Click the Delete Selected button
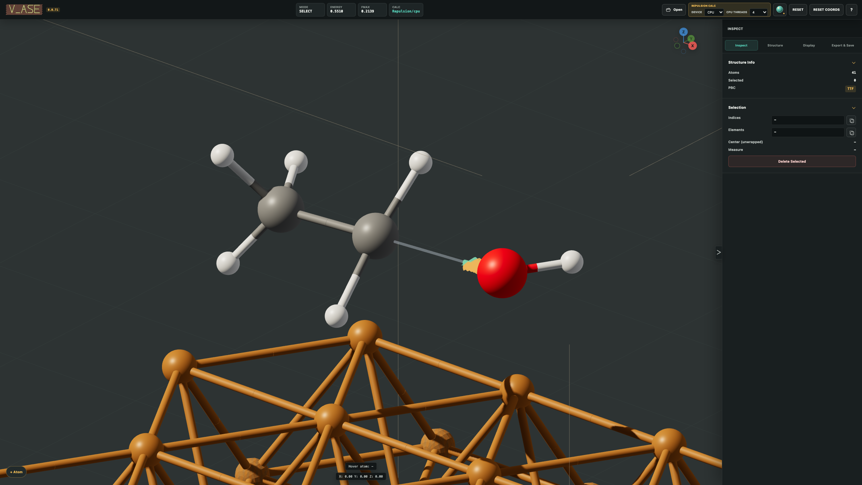This screenshot has height=485, width=862. coord(792,161)
